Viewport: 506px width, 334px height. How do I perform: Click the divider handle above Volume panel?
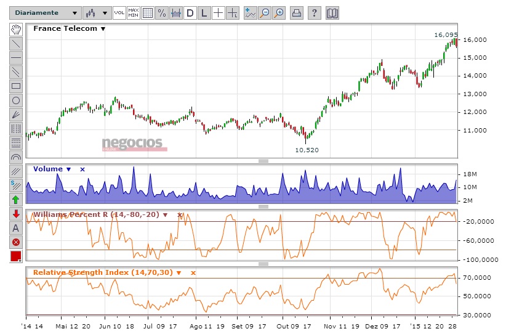tap(263, 161)
